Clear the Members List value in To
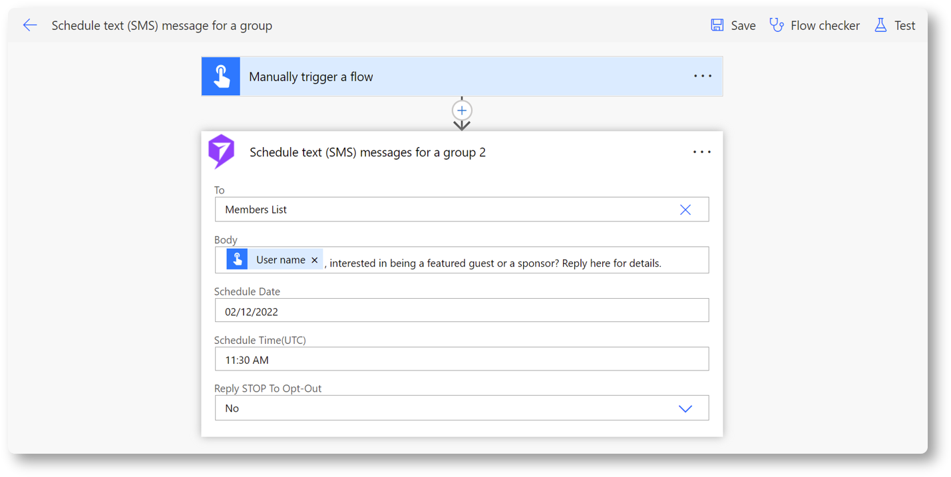951x477 pixels. [x=685, y=210]
